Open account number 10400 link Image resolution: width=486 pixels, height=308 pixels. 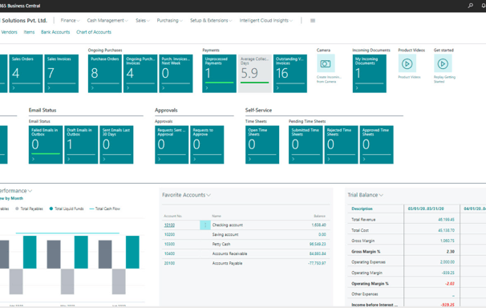(x=169, y=253)
